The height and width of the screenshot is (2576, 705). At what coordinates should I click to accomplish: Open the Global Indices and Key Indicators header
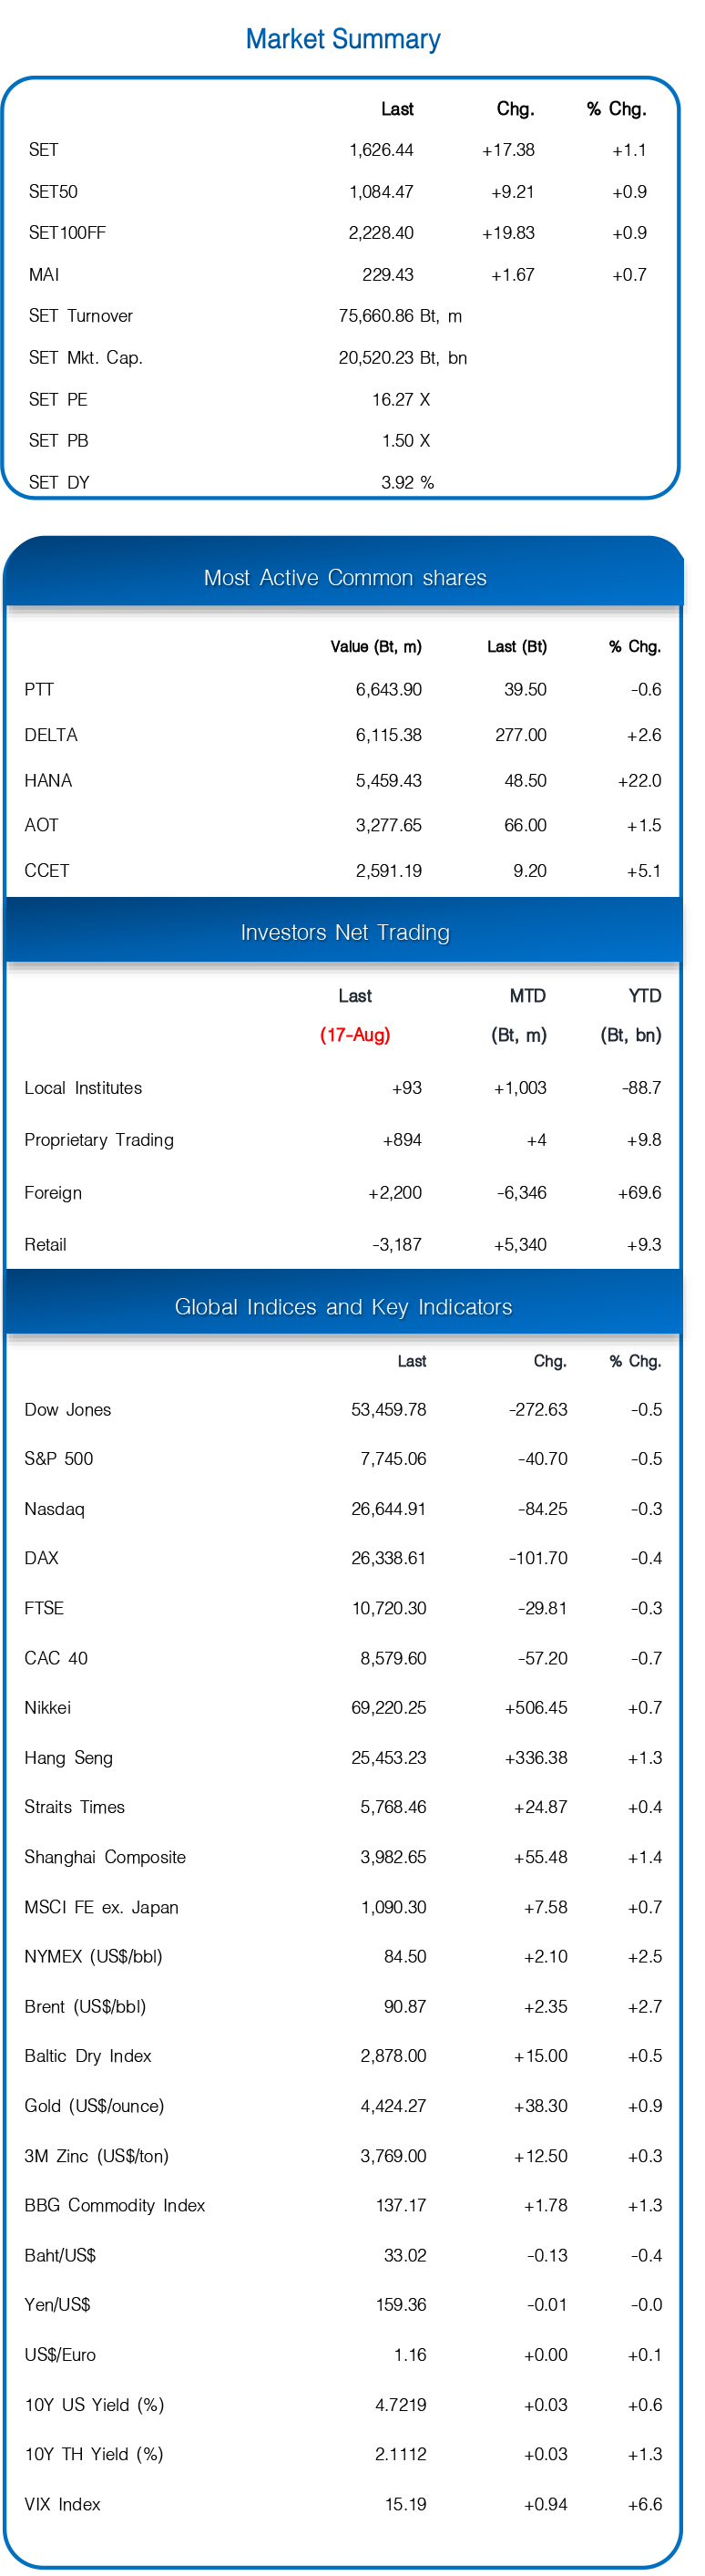click(x=342, y=1307)
